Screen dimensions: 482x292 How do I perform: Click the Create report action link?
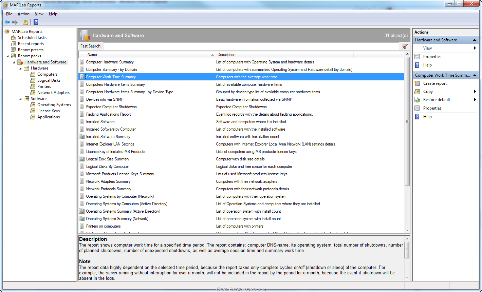pyautogui.click(x=435, y=83)
